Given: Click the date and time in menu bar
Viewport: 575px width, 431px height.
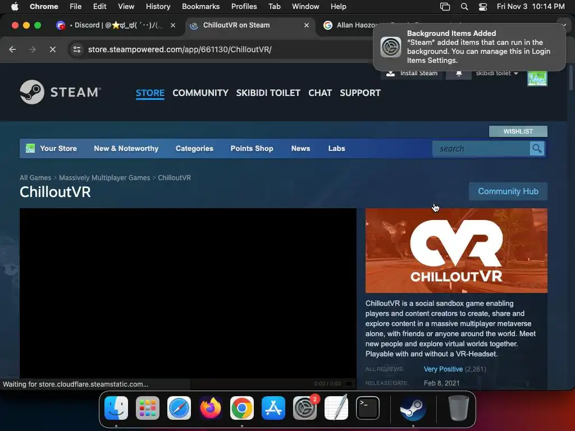Looking at the screenshot, I should (x=530, y=6).
